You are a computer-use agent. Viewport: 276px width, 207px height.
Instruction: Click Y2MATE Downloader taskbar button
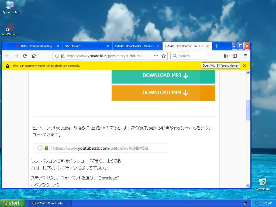point(50,203)
